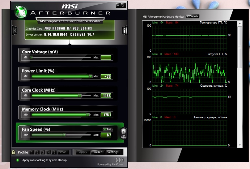
Task: Click the MSI Afterburner dragon logo
Action: click(21, 12)
